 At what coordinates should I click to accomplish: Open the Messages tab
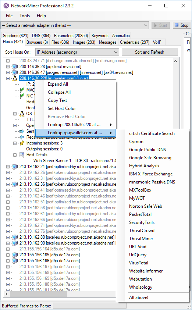click(107, 42)
